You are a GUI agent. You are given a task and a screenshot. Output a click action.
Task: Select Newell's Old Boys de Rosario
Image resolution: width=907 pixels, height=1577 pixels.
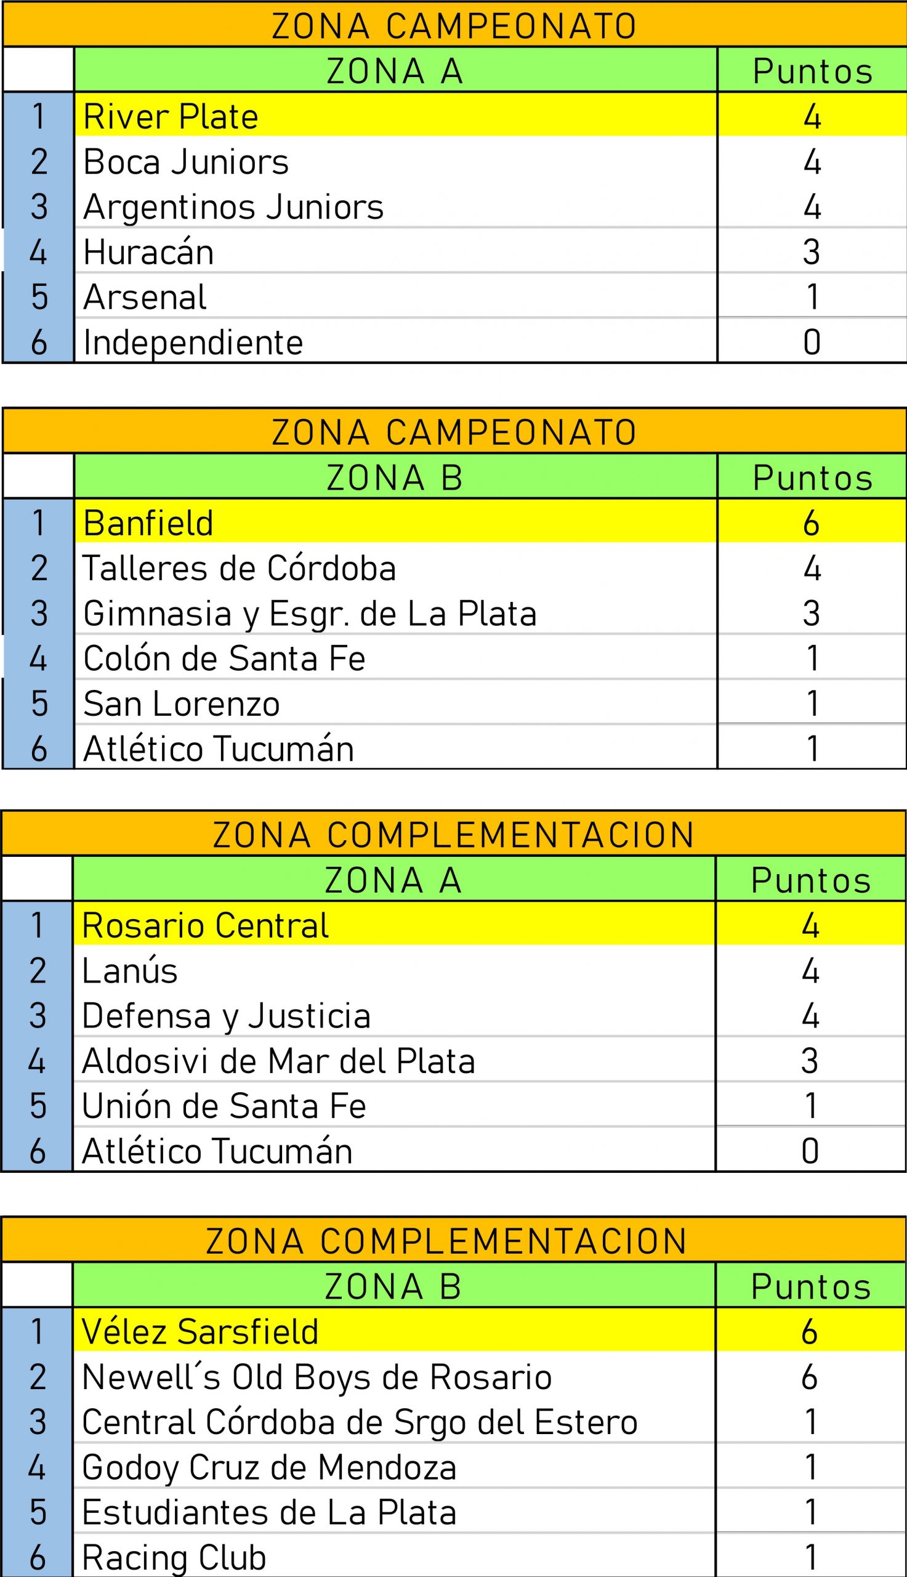pos(316,1377)
